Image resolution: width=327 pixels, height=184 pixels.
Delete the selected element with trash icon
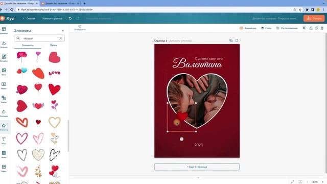(x=322, y=28)
